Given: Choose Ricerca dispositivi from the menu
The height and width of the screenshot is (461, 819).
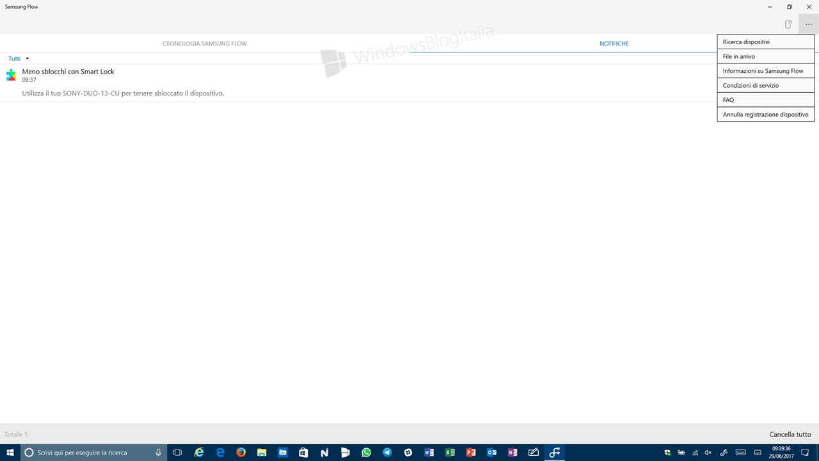Looking at the screenshot, I should [766, 42].
